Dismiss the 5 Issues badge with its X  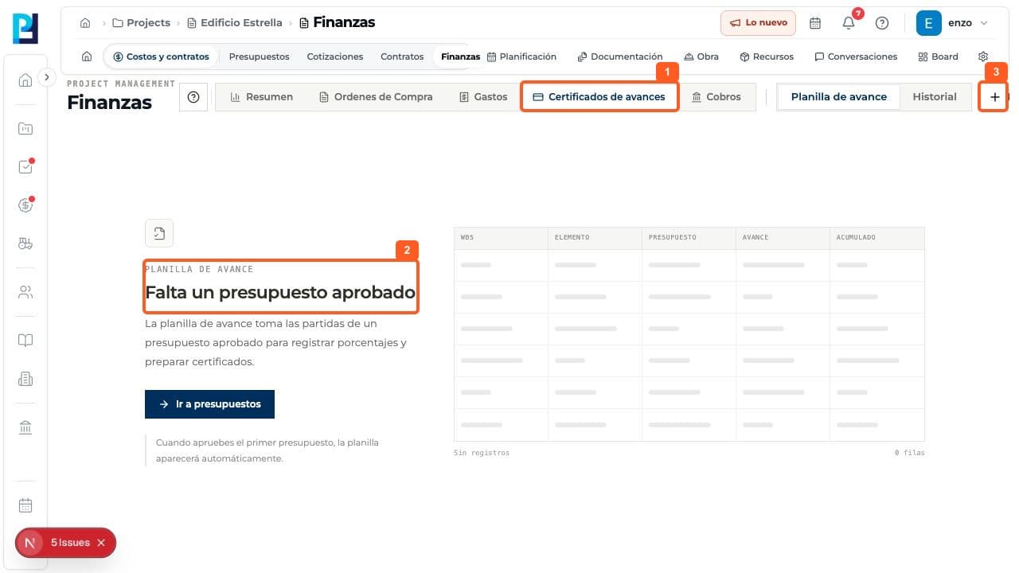tap(101, 543)
